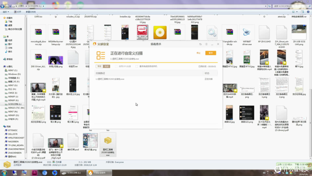Viewport: 312px width, 176px height.
Task: Click the Windows Start orb
Action: 4,173
